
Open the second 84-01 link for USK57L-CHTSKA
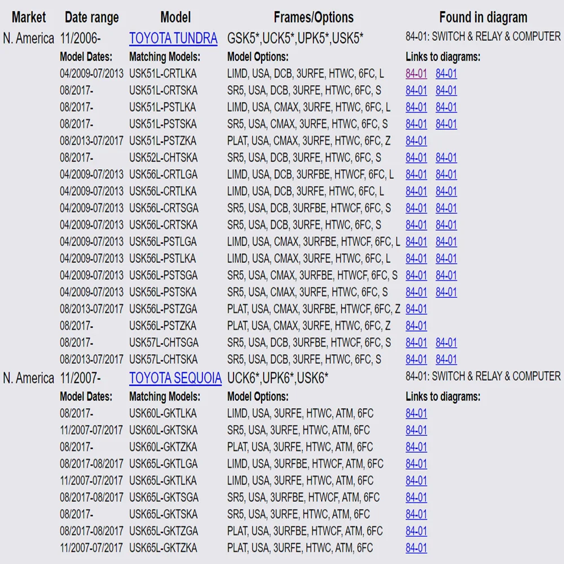[446, 359]
